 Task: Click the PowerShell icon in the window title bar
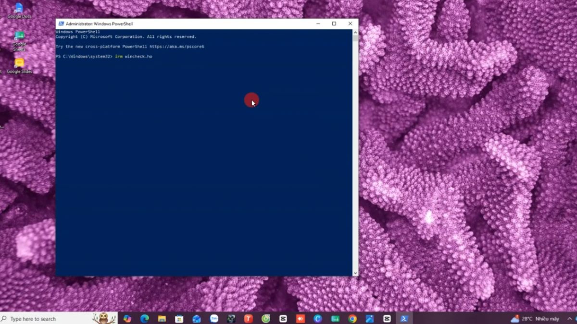[x=61, y=24]
